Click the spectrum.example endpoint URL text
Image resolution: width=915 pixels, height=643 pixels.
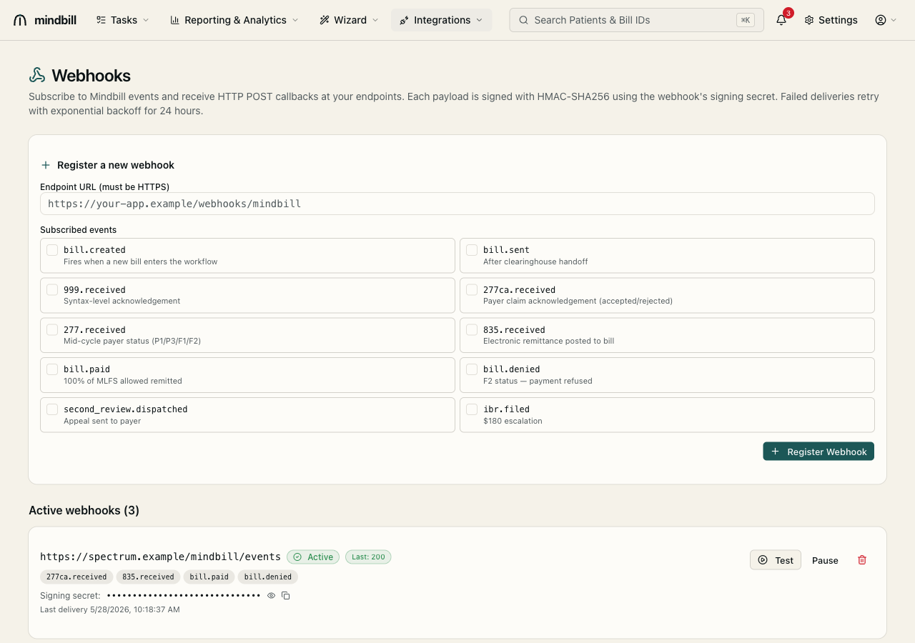click(x=160, y=557)
